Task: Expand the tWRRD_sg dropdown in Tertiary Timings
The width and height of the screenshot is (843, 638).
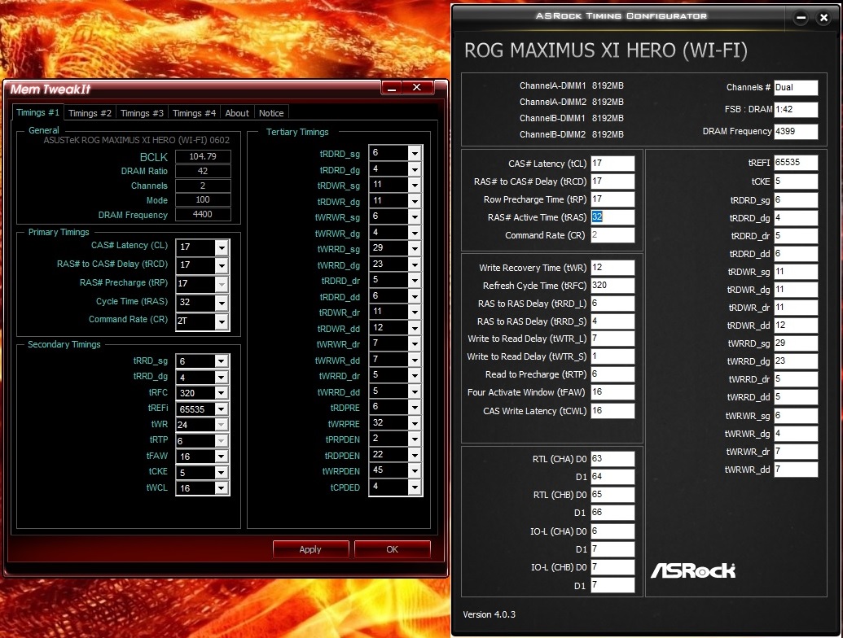Action: 415,248
